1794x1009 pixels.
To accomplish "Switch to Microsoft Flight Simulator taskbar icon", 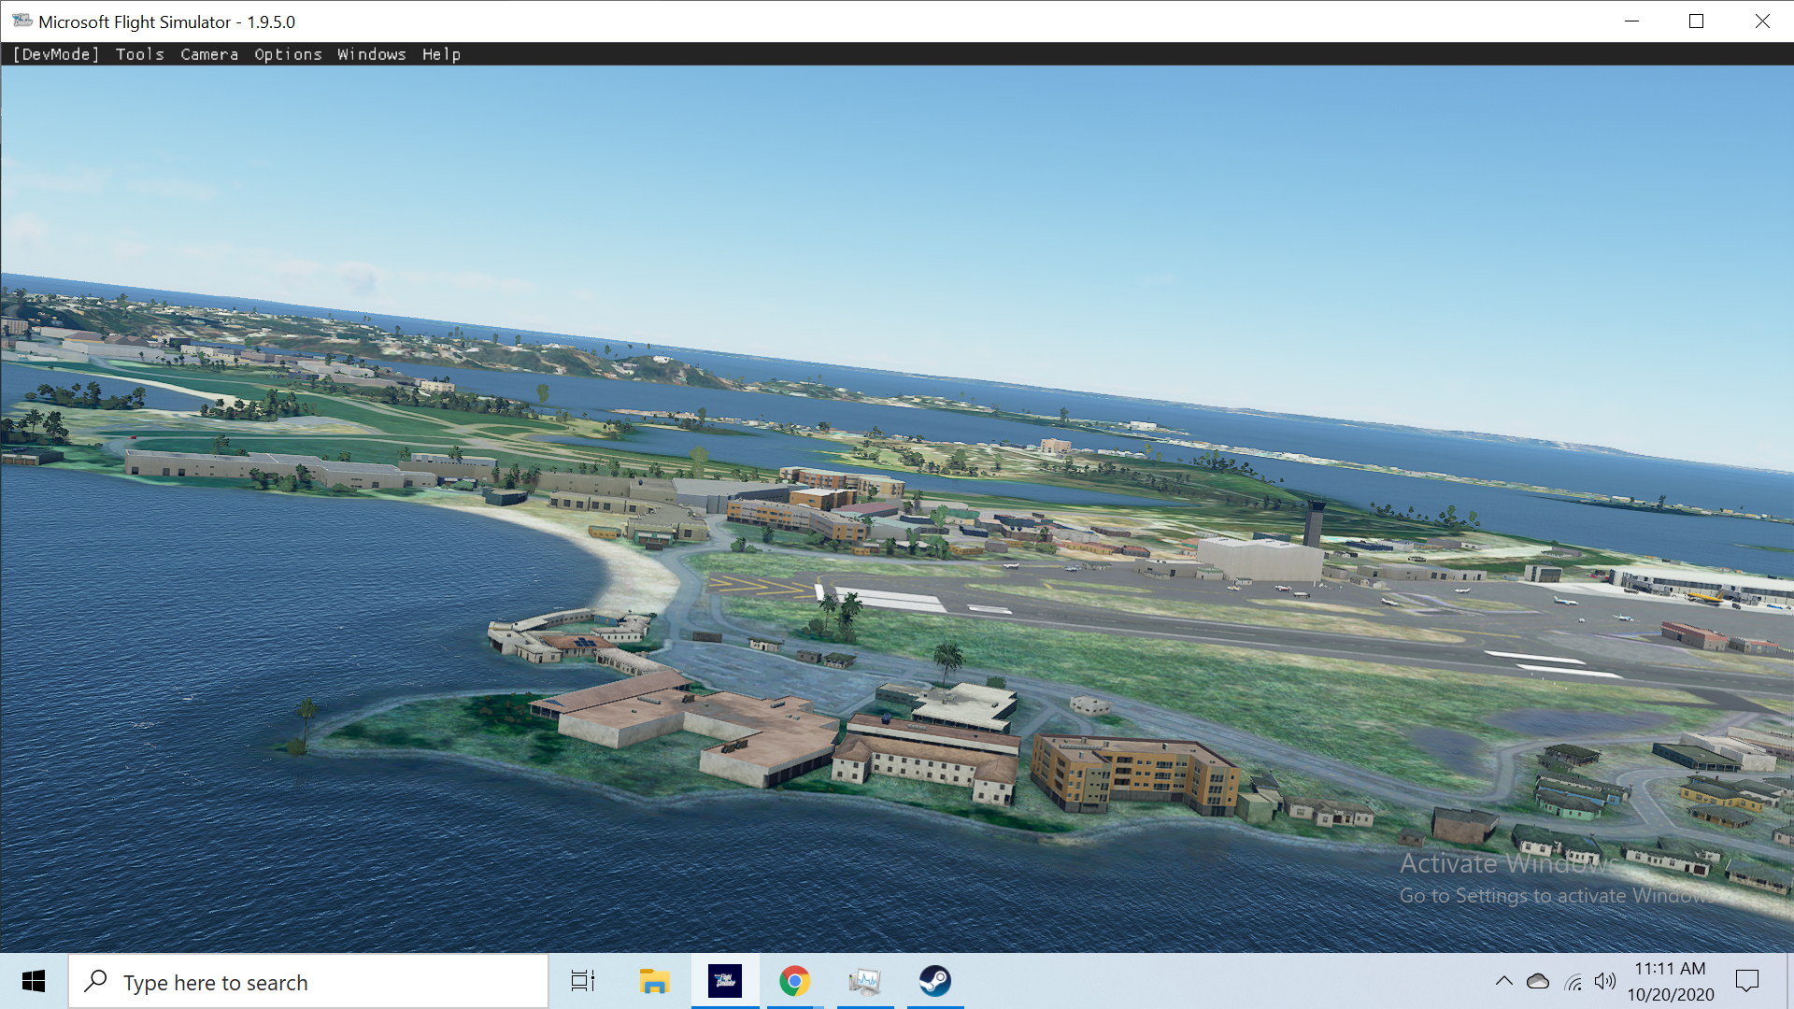I will (725, 981).
